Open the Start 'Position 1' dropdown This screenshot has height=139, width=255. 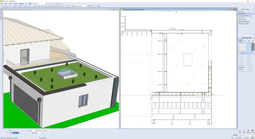tap(20, 133)
